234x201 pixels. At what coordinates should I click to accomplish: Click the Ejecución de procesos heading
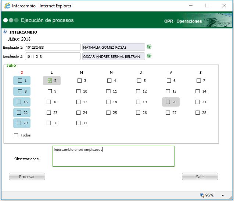pos(47,20)
